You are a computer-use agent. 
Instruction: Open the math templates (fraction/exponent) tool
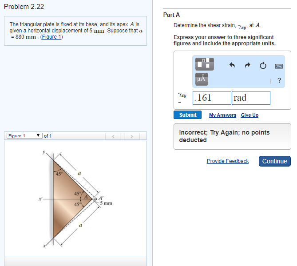pos(204,64)
